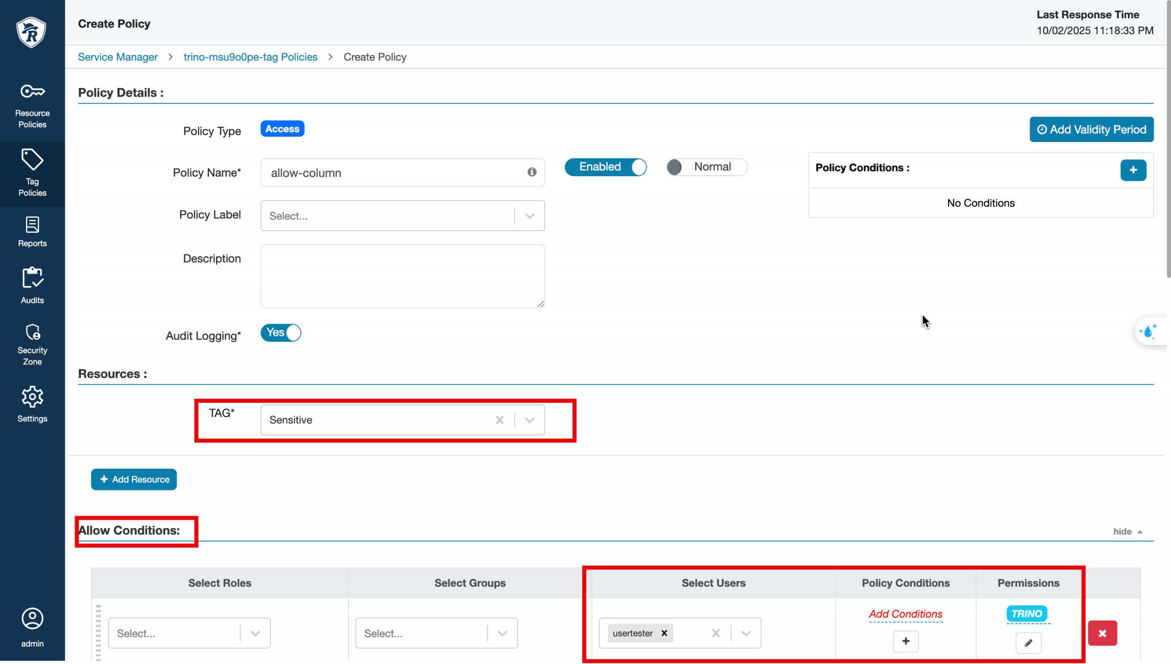The width and height of the screenshot is (1171, 664).
Task: Toggle the Enabled policy switch
Action: 605,167
